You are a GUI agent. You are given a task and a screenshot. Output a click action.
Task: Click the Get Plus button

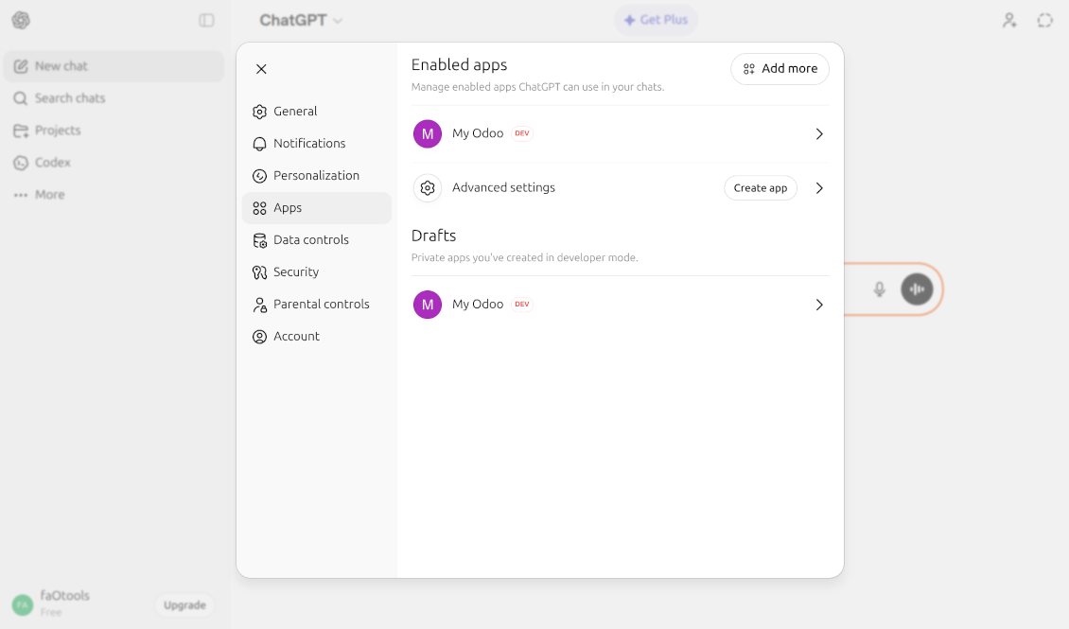tap(656, 19)
